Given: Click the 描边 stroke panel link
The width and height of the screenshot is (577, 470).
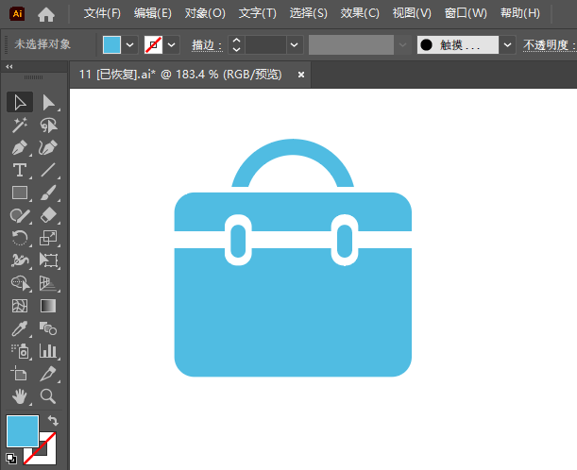Looking at the screenshot, I should [x=207, y=45].
